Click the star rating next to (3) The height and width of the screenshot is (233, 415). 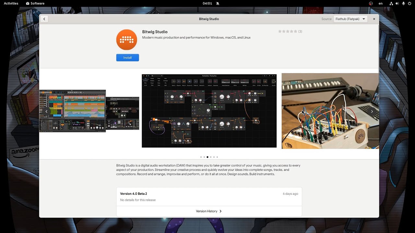tap(288, 31)
